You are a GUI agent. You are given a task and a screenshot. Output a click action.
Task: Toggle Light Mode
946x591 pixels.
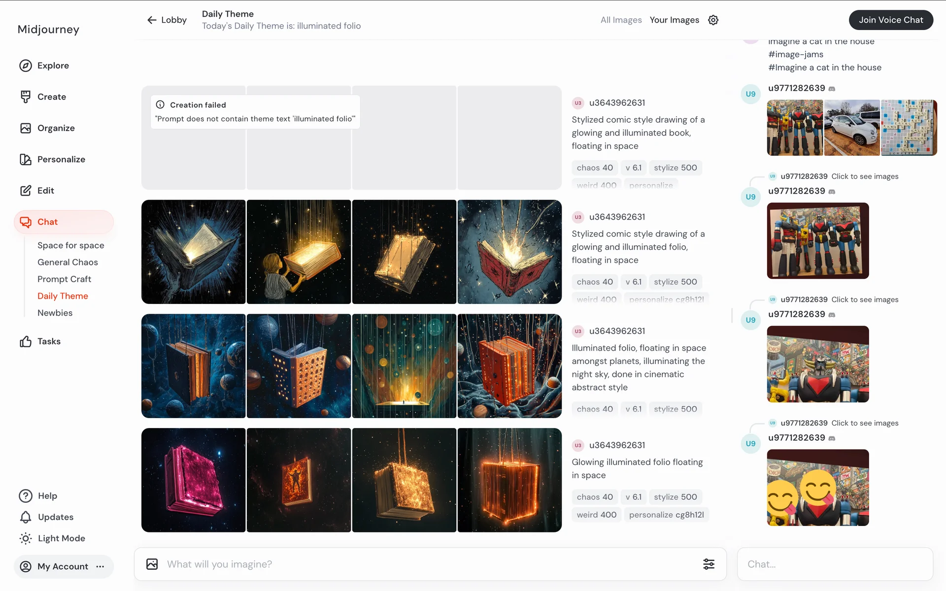[x=52, y=538]
